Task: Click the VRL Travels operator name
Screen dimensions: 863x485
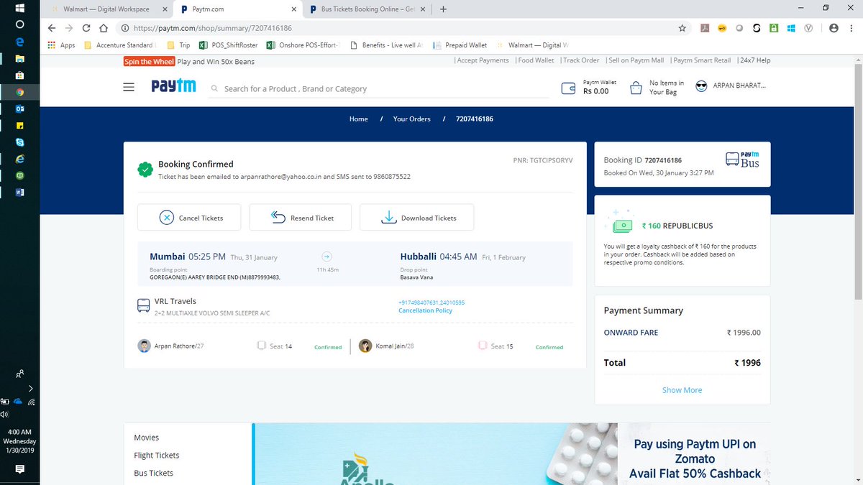Action: click(175, 301)
